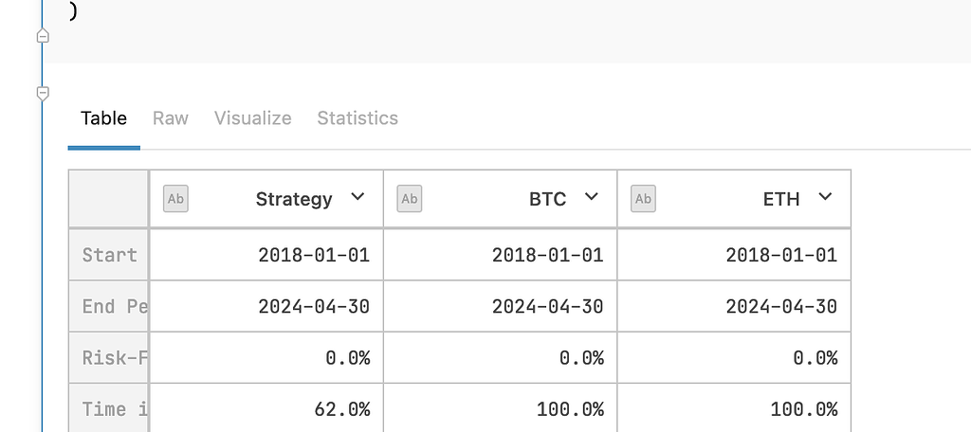
Task: Open the BTC column dropdown arrow
Action: click(592, 197)
